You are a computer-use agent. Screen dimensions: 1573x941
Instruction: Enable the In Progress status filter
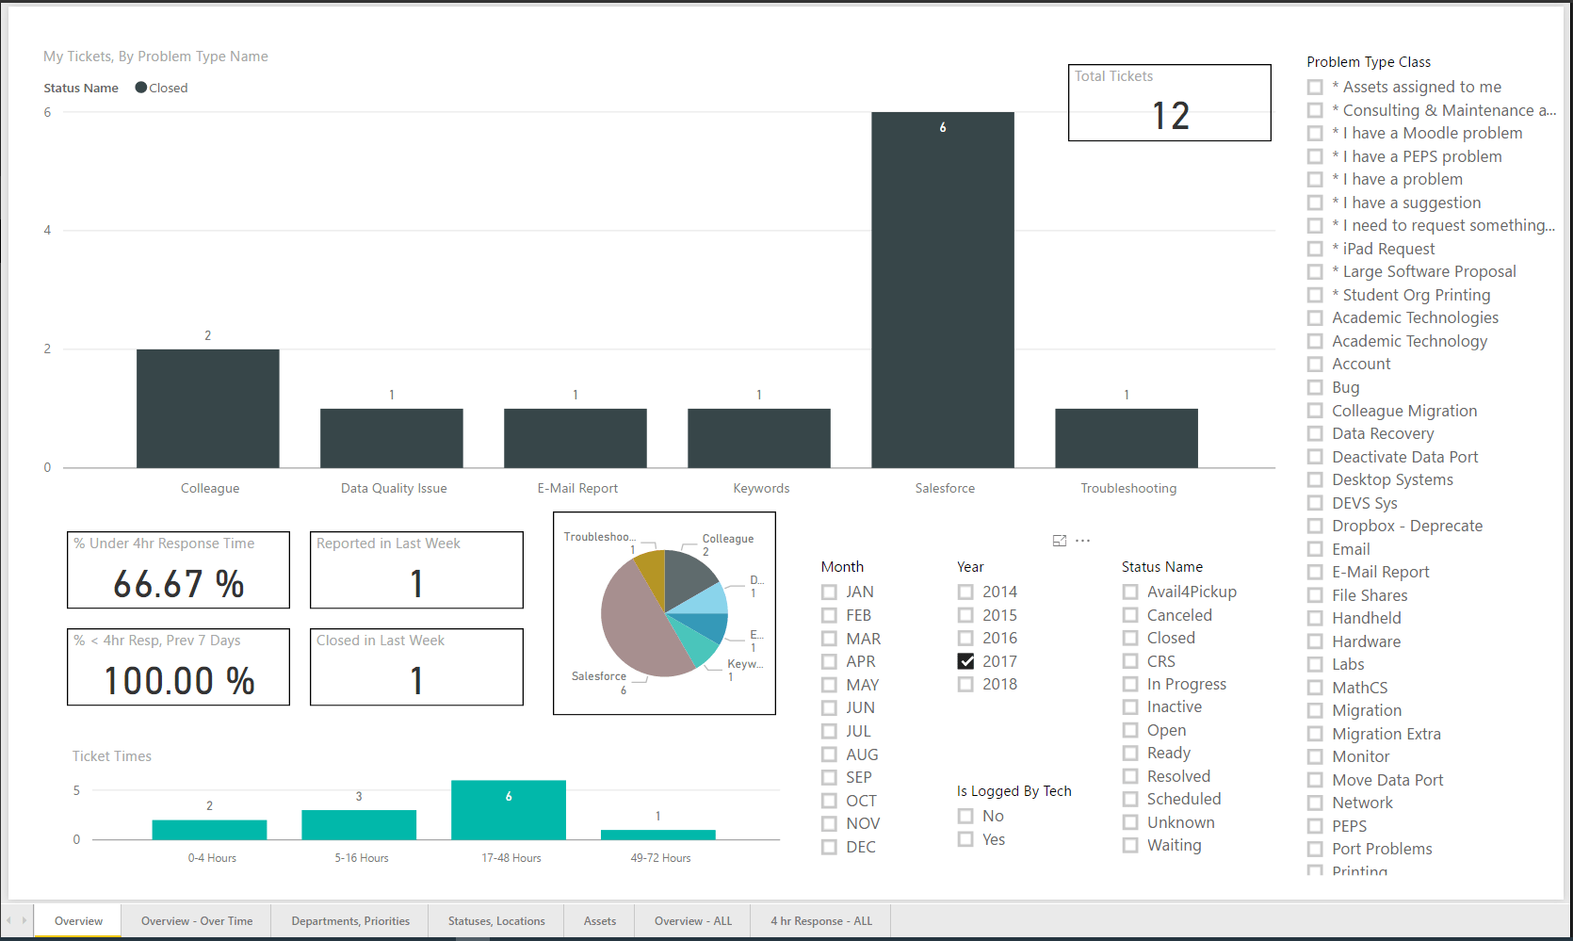pyautogui.click(x=1130, y=684)
